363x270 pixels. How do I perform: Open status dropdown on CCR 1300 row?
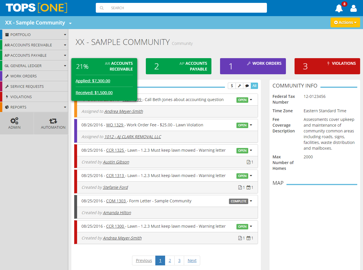coord(251,227)
